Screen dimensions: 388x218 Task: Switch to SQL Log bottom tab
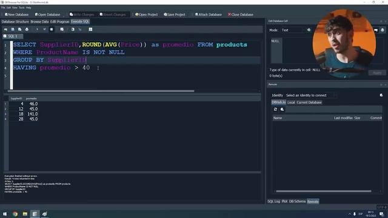(273, 202)
